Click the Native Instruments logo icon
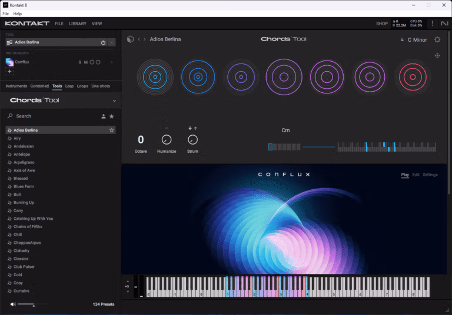 click(x=444, y=24)
